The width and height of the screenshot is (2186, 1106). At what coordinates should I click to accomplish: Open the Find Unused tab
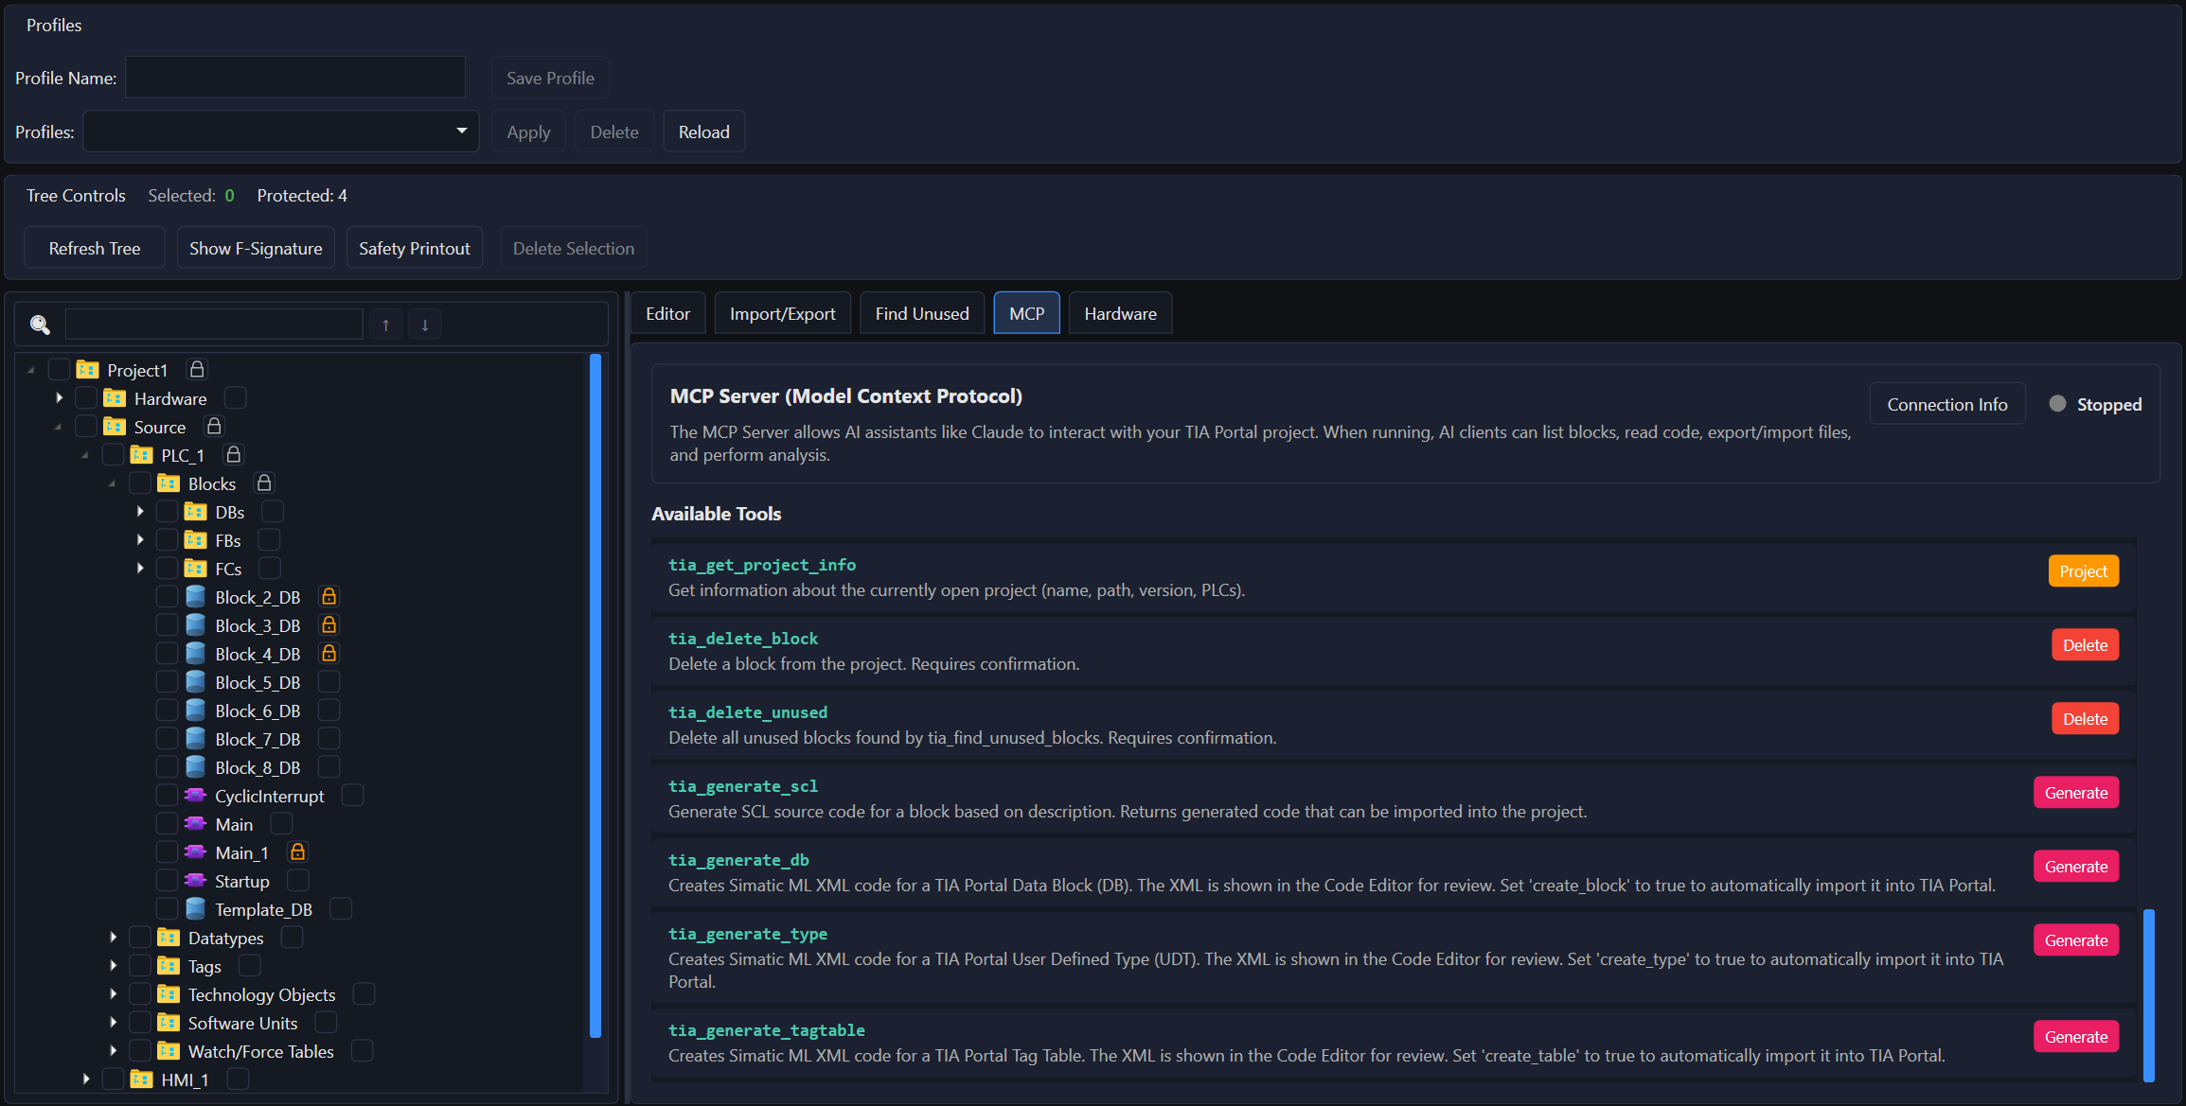pos(921,313)
